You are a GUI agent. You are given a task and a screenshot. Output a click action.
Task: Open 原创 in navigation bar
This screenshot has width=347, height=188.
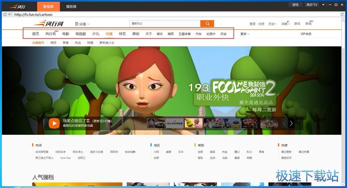point(136,34)
